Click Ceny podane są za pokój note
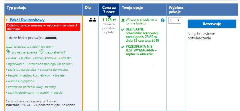Screen dimensions: 240x111 coord(31,101)
